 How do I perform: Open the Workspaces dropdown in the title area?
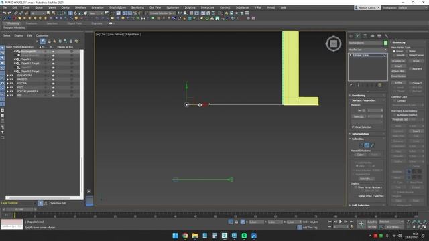click(413, 7)
